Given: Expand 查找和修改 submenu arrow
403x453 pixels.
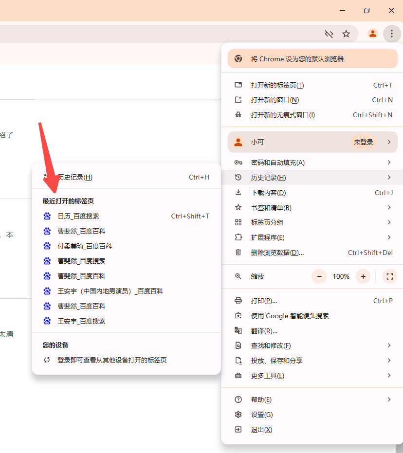Looking at the screenshot, I should (x=389, y=345).
